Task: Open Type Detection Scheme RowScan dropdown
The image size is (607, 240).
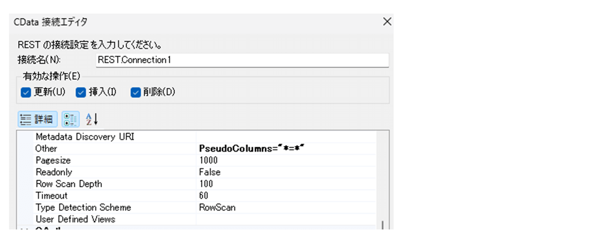Action: pyautogui.click(x=286, y=207)
